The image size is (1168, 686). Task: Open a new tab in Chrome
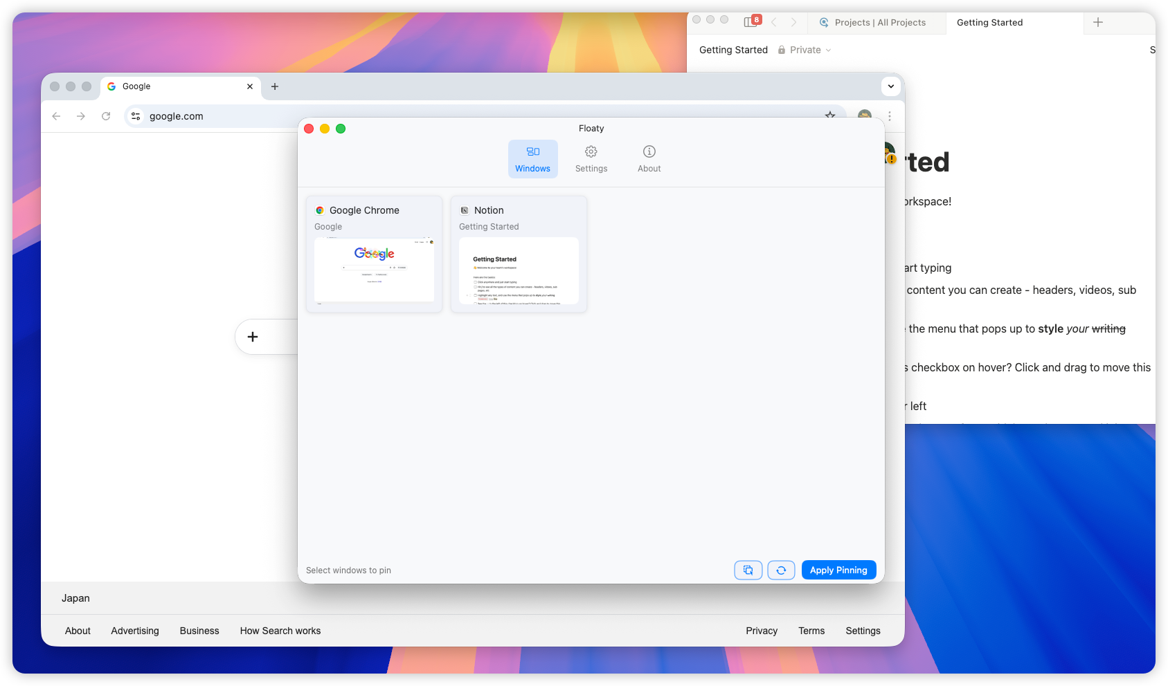(x=275, y=86)
